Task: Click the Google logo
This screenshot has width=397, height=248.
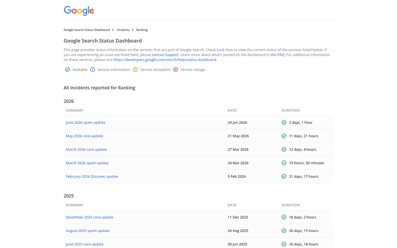Action: coord(79,10)
